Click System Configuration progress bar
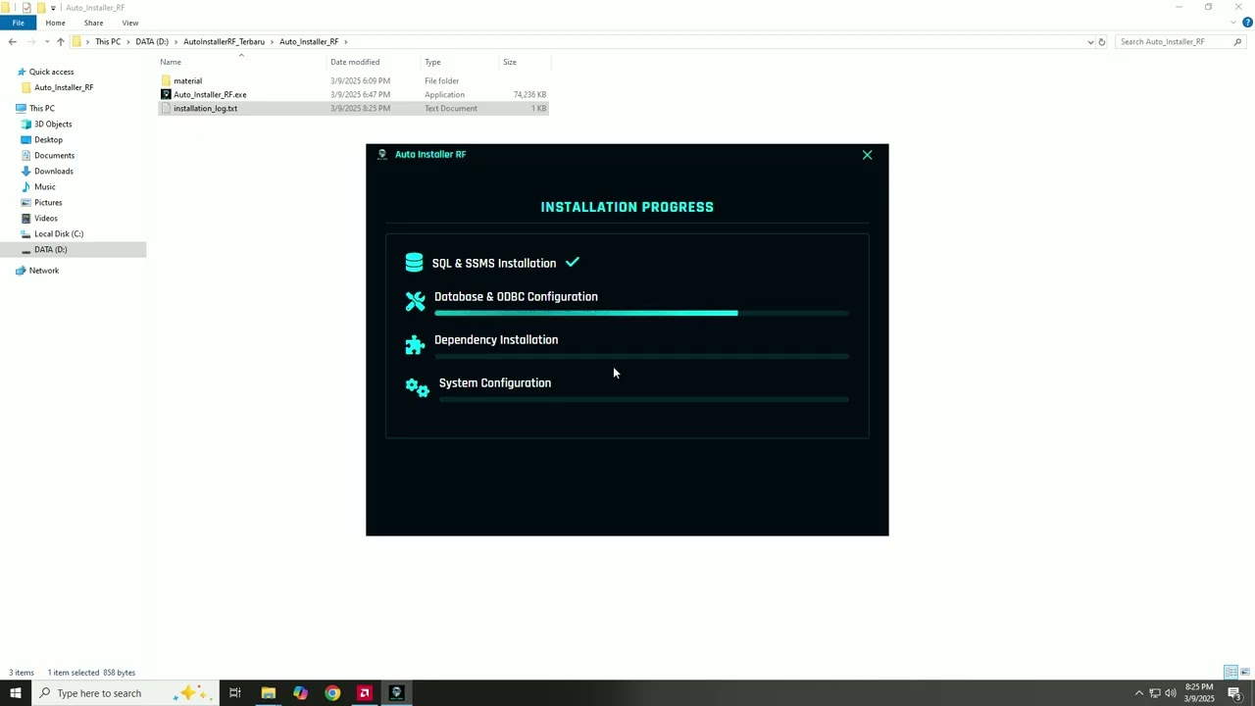This screenshot has height=706, width=1255. coord(643,399)
